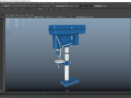Make the selected object live
The width and height of the screenshot is (131, 98).
point(26,6)
